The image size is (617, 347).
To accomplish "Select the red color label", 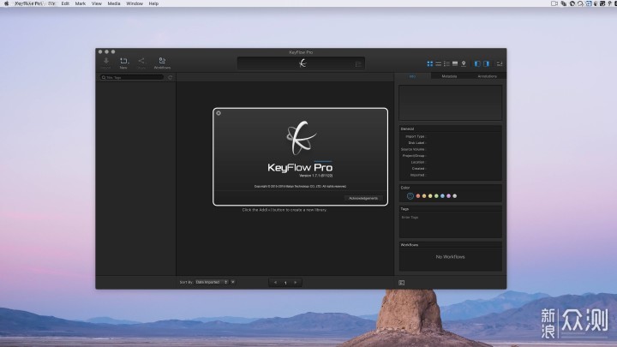I will coord(418,196).
